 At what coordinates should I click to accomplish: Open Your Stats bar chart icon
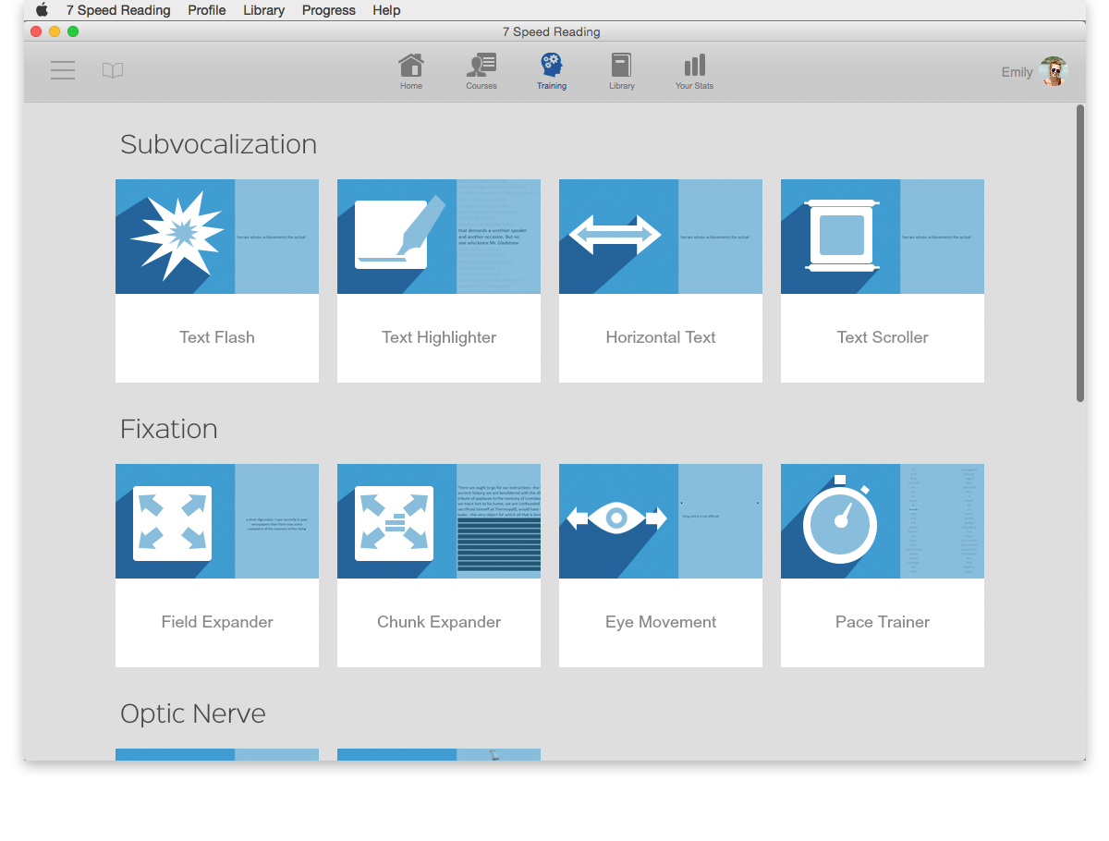pos(694,66)
